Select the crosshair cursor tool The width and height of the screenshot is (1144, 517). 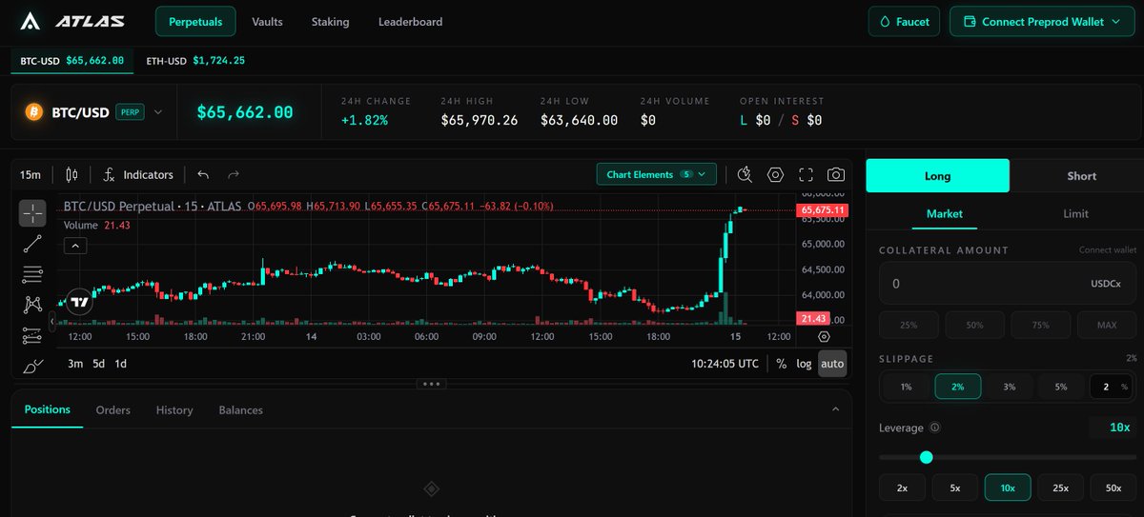tap(32, 213)
